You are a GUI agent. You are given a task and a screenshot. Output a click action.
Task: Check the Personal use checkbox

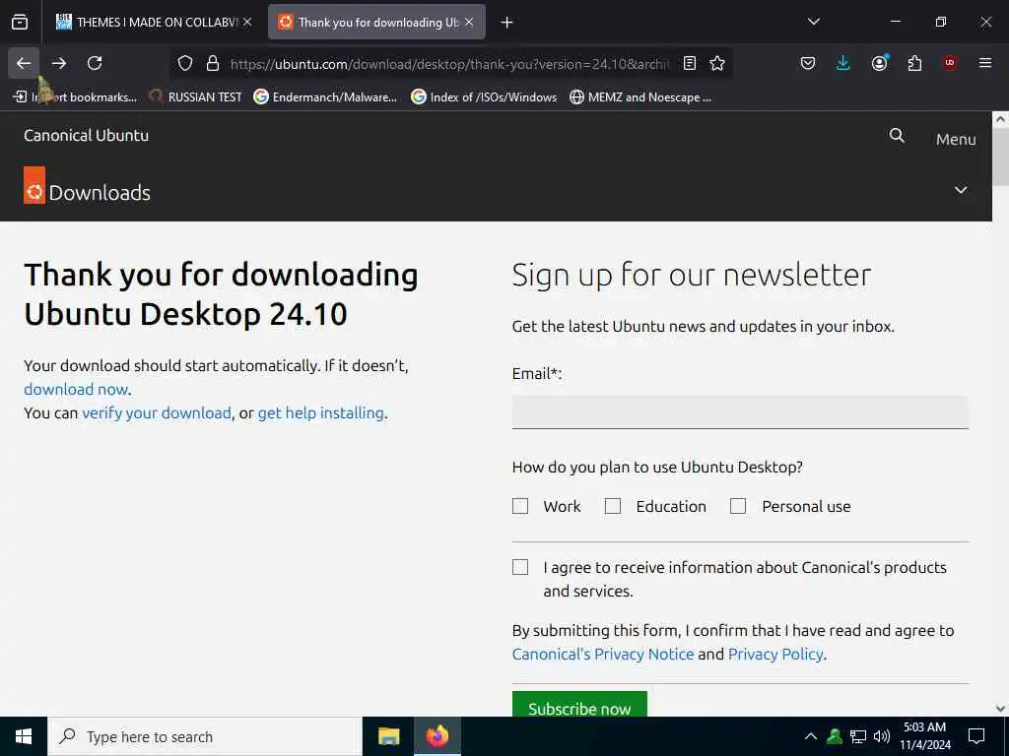(738, 507)
